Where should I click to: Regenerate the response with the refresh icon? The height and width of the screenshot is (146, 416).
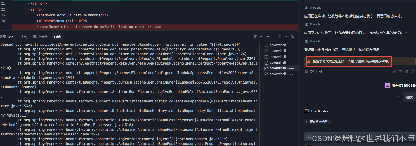[x=413, y=72]
